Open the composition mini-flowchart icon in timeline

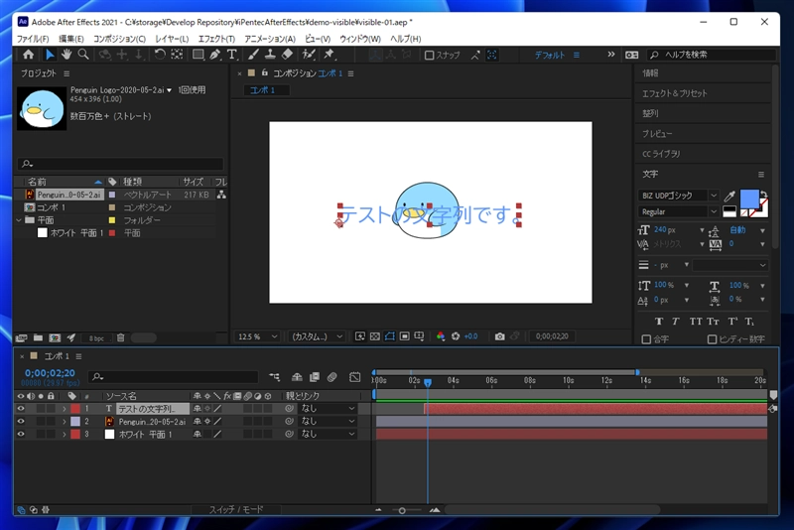coord(275,376)
